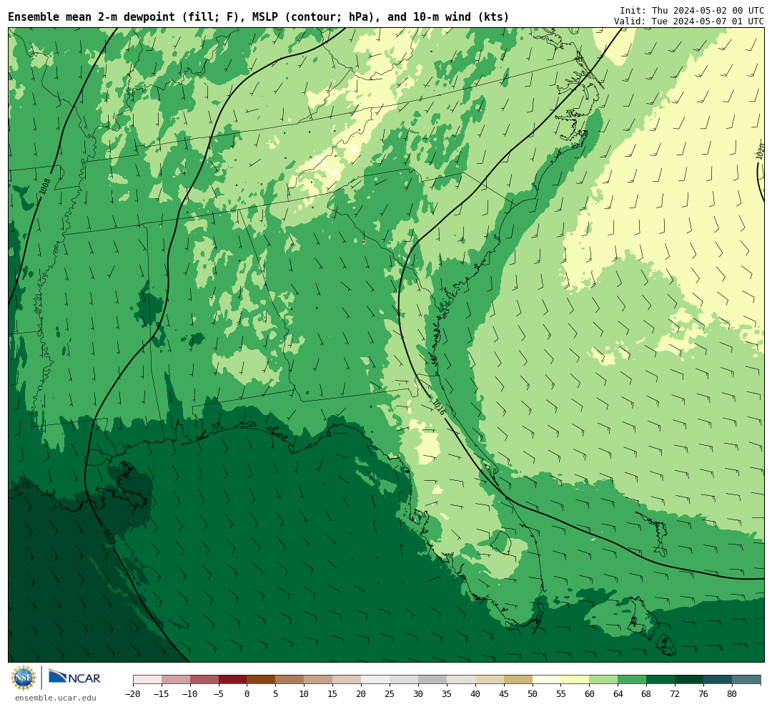Click the 20 colorbar tick label
This screenshot has height=707, width=772.
click(362, 693)
